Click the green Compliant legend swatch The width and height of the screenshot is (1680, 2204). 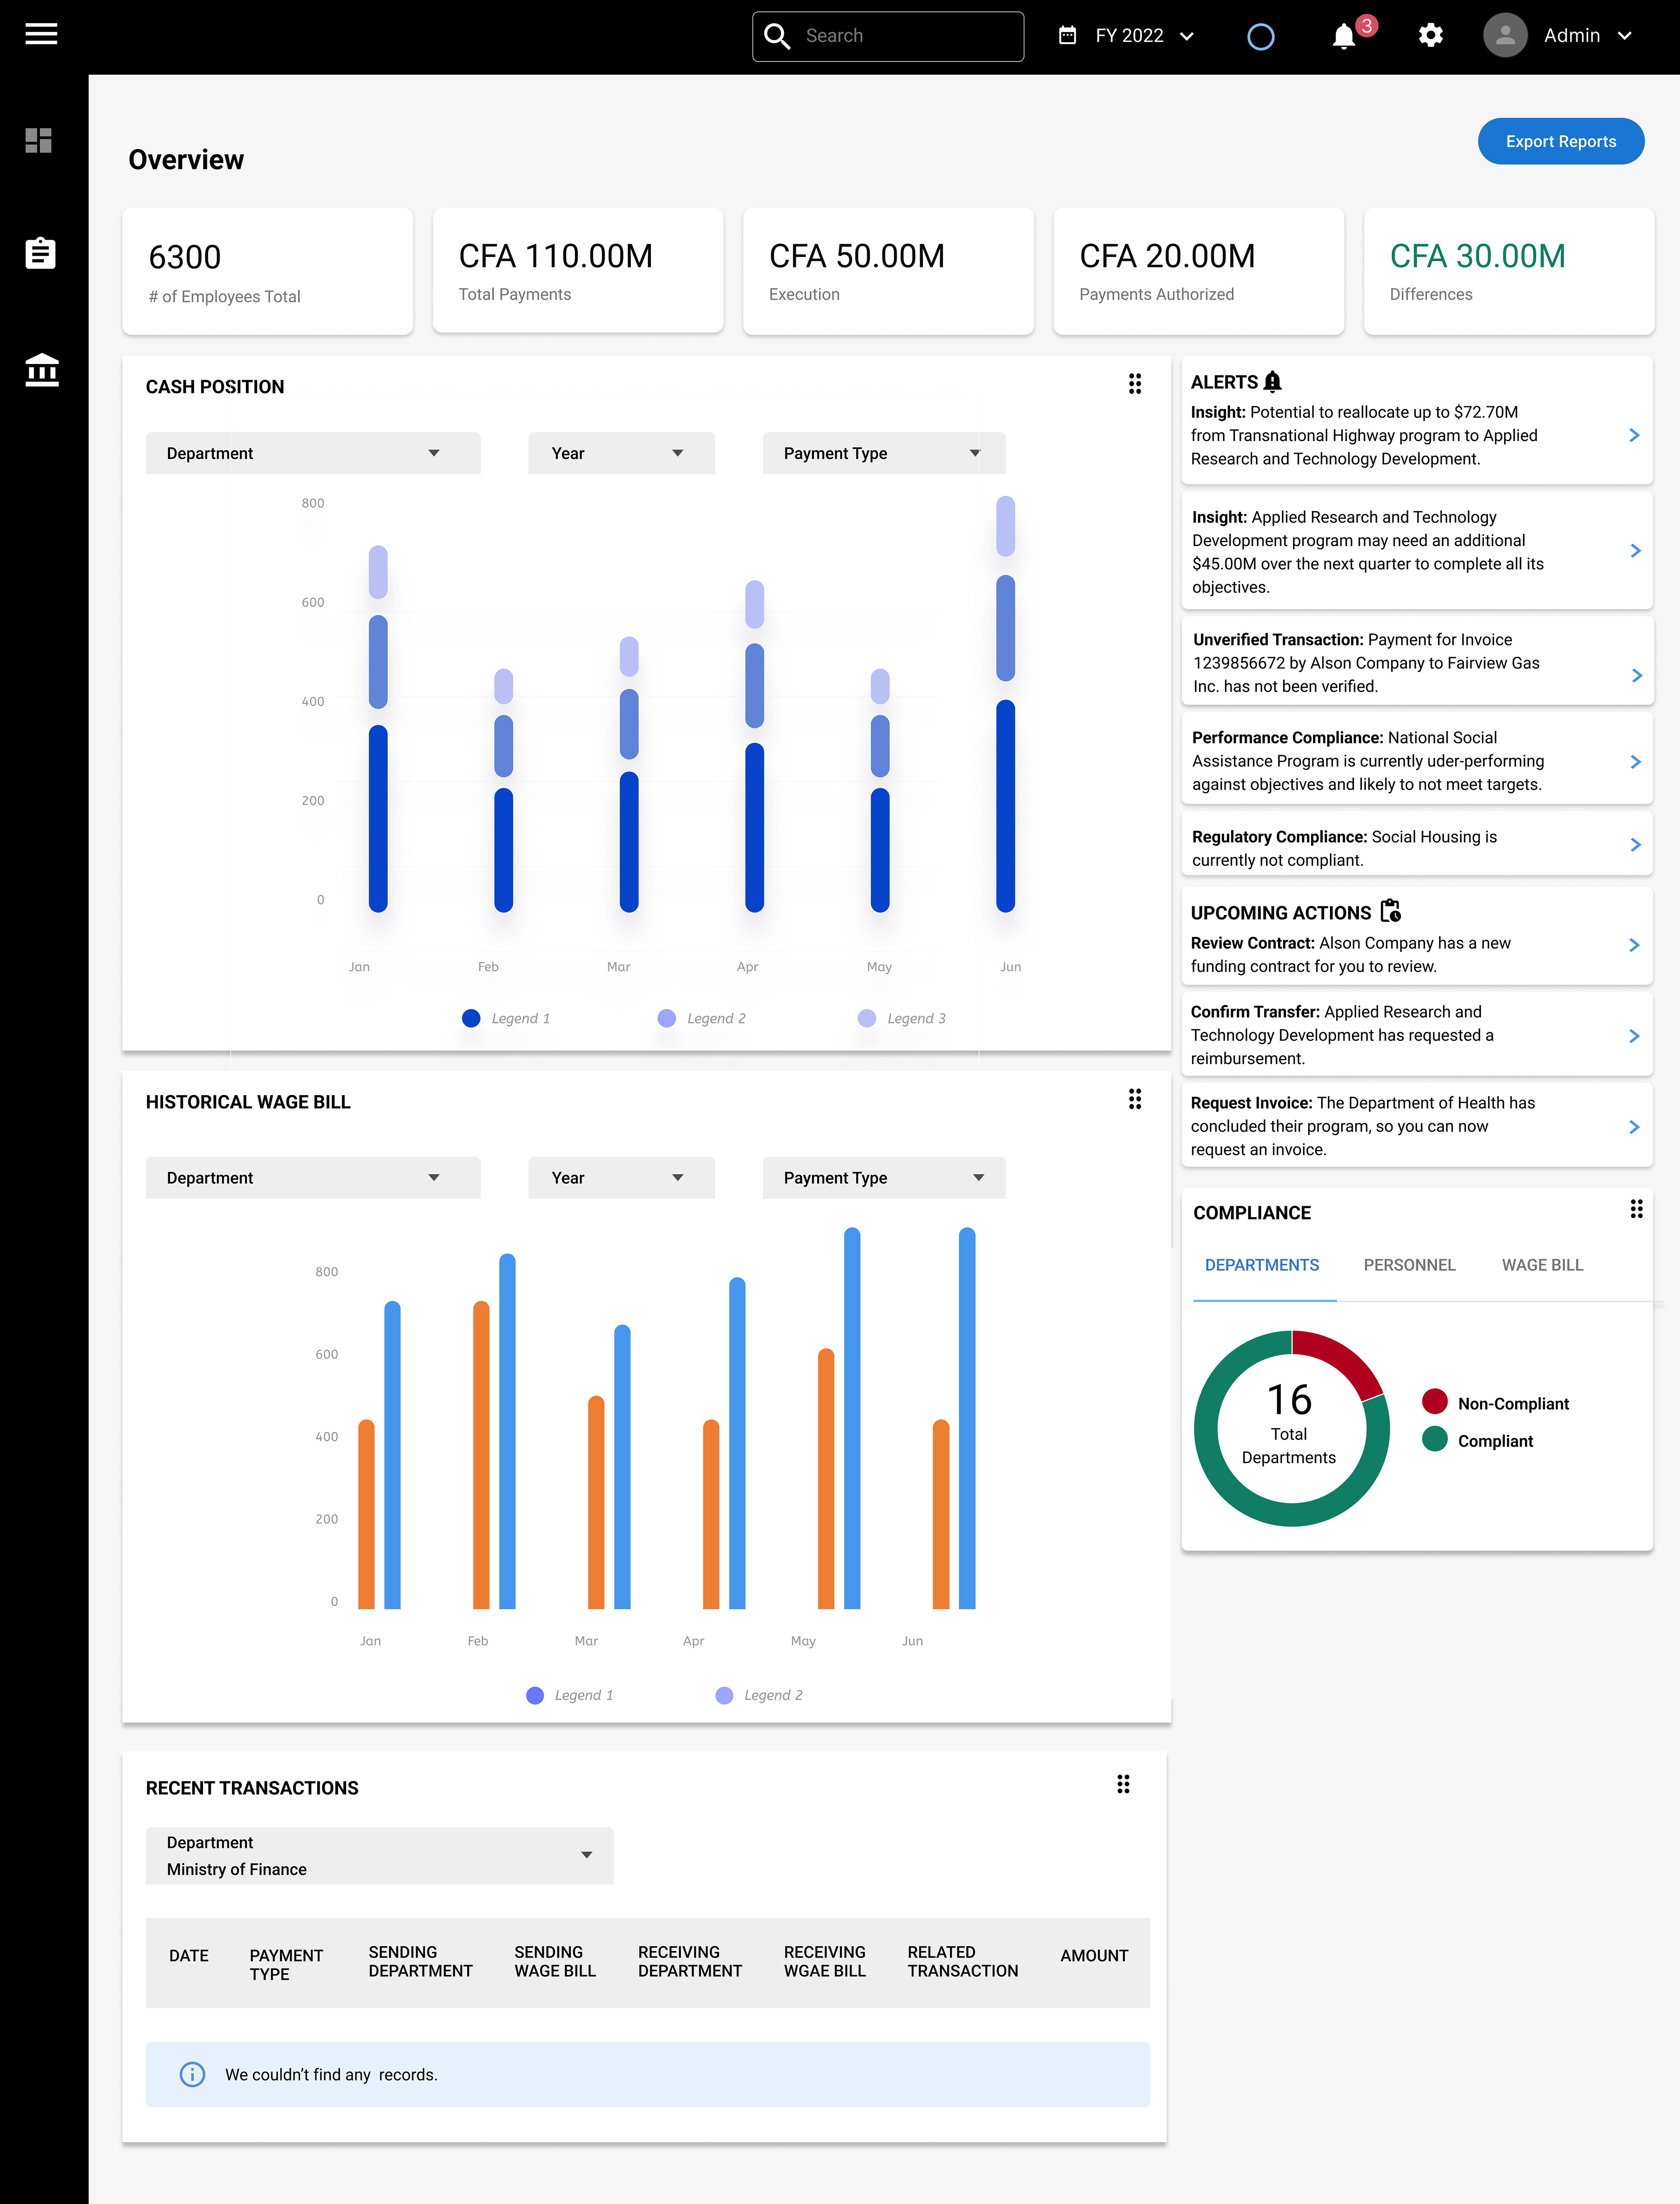coord(1435,1439)
